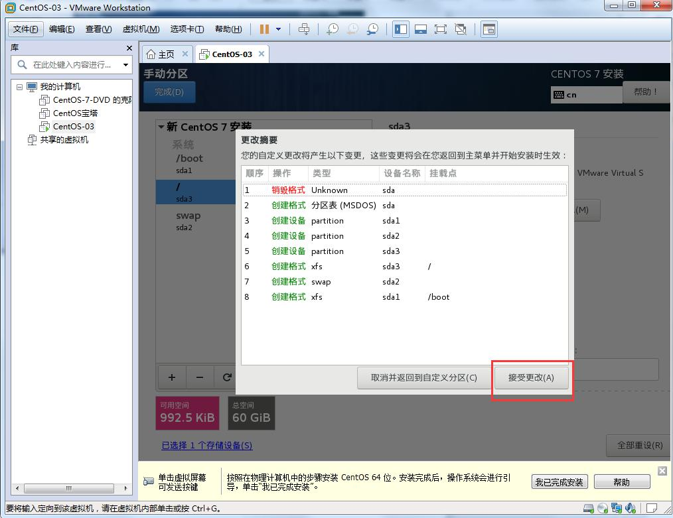
Task: Click the remove mount point minus button
Action: tap(200, 377)
